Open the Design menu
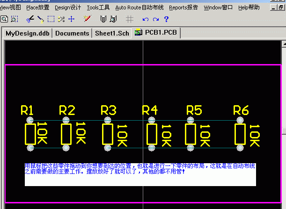This screenshot has width=286, height=209. tap(68, 7)
